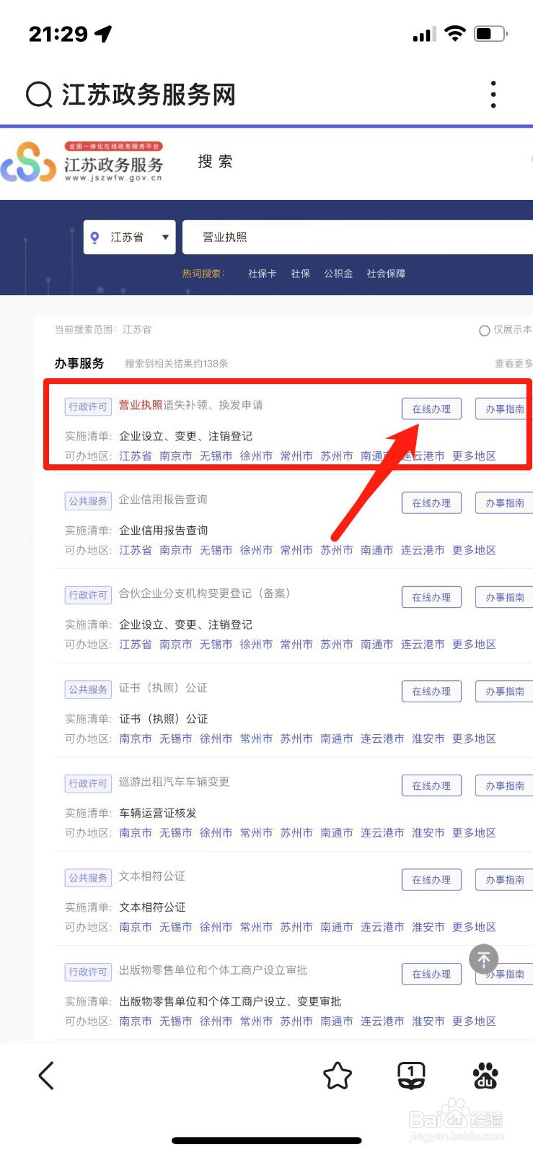
Task: Choose hot search term 社保
Action: [x=301, y=274]
